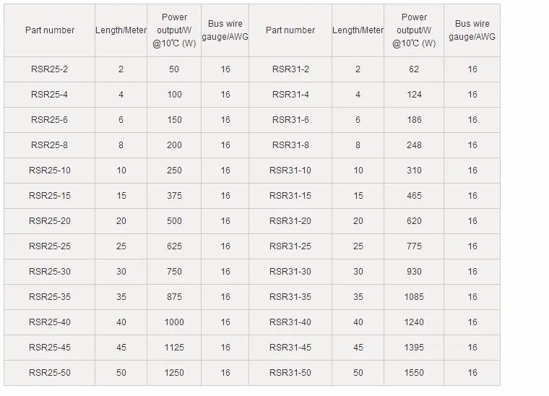The height and width of the screenshot is (396, 549).
Task: Click the RSR25-6 part number cell
Action: 49,120
